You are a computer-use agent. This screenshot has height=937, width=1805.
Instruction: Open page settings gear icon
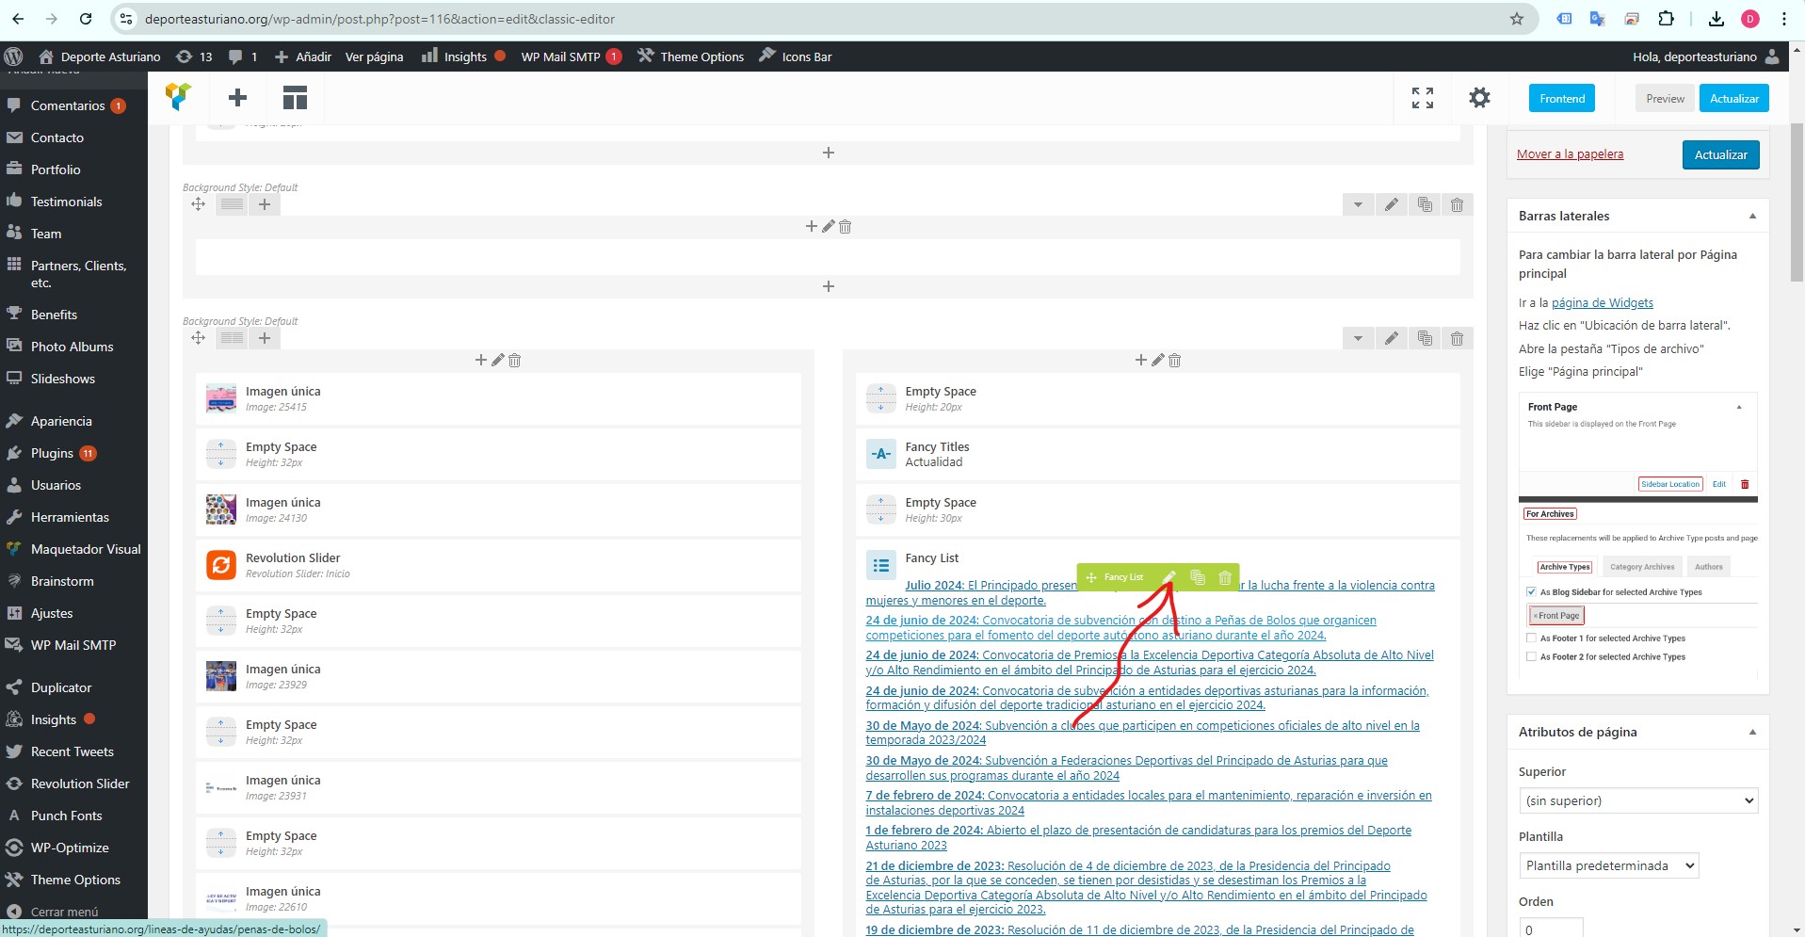click(1479, 98)
